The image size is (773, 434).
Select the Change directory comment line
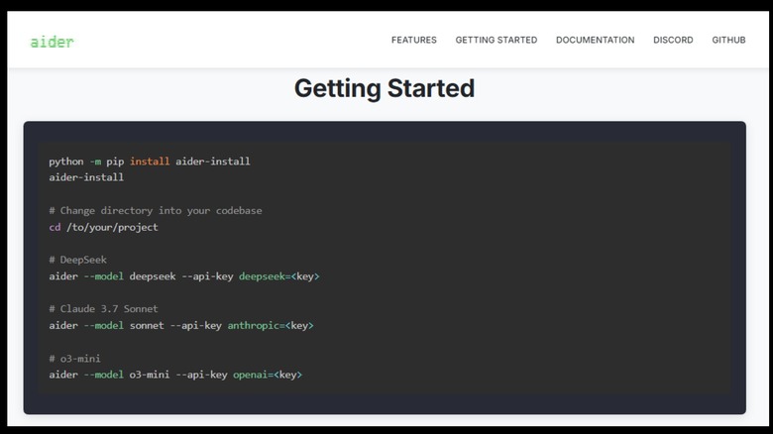pos(155,211)
